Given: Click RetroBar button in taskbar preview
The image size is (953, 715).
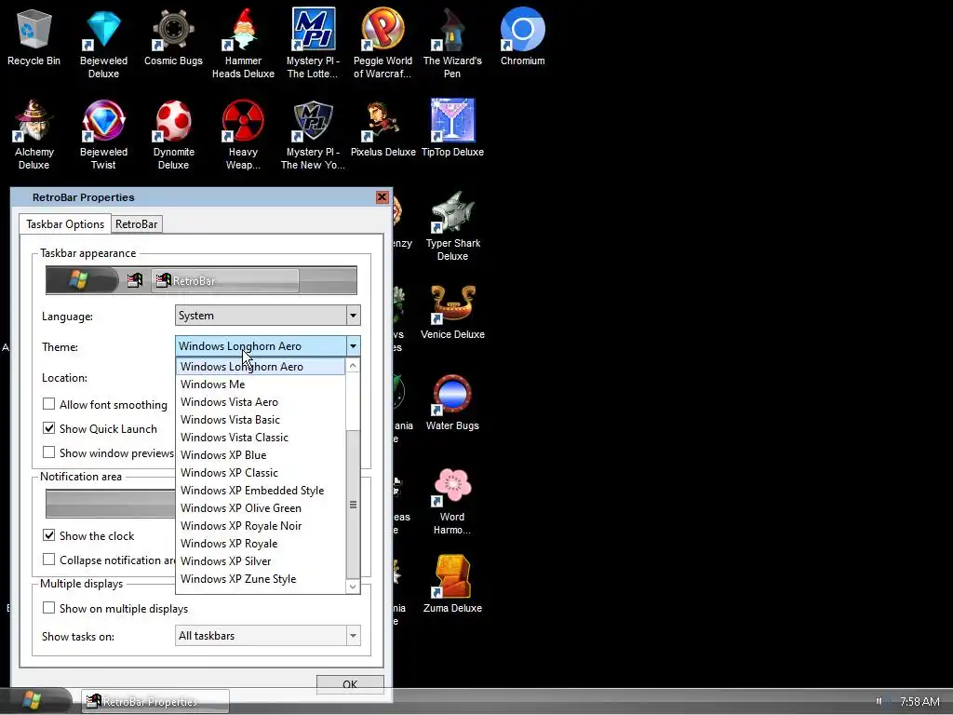Looking at the screenshot, I should 225,281.
